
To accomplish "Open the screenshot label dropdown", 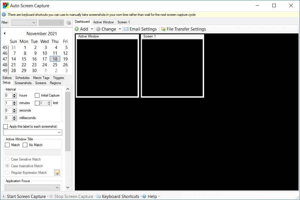I will [x=33, y=132].
